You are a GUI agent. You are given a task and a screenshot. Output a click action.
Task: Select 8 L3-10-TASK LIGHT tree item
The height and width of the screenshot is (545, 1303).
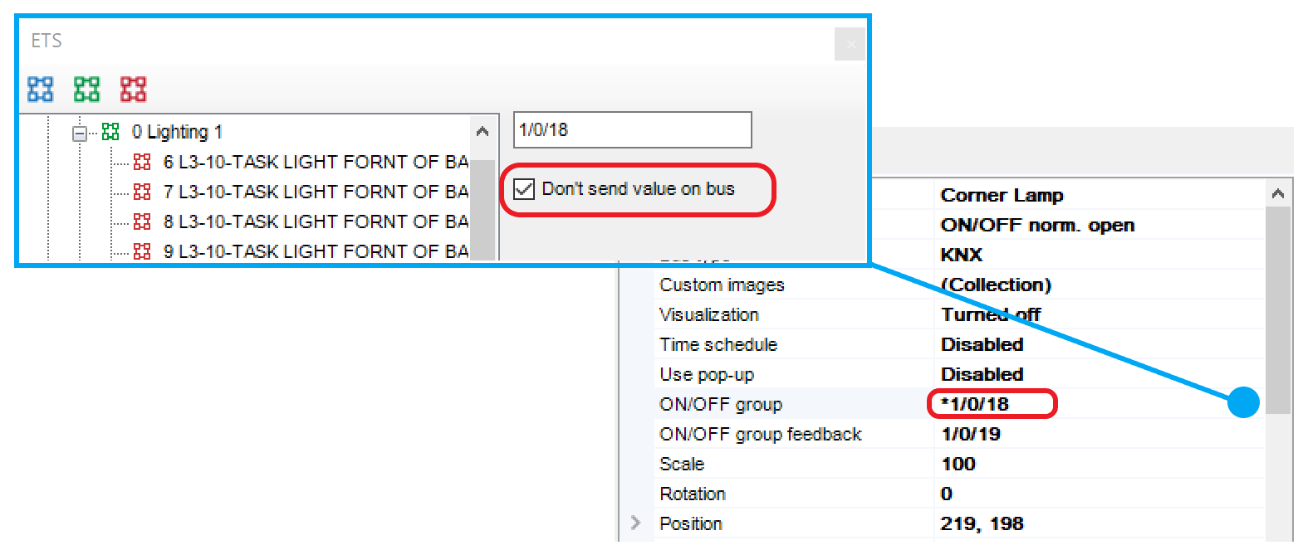click(316, 221)
